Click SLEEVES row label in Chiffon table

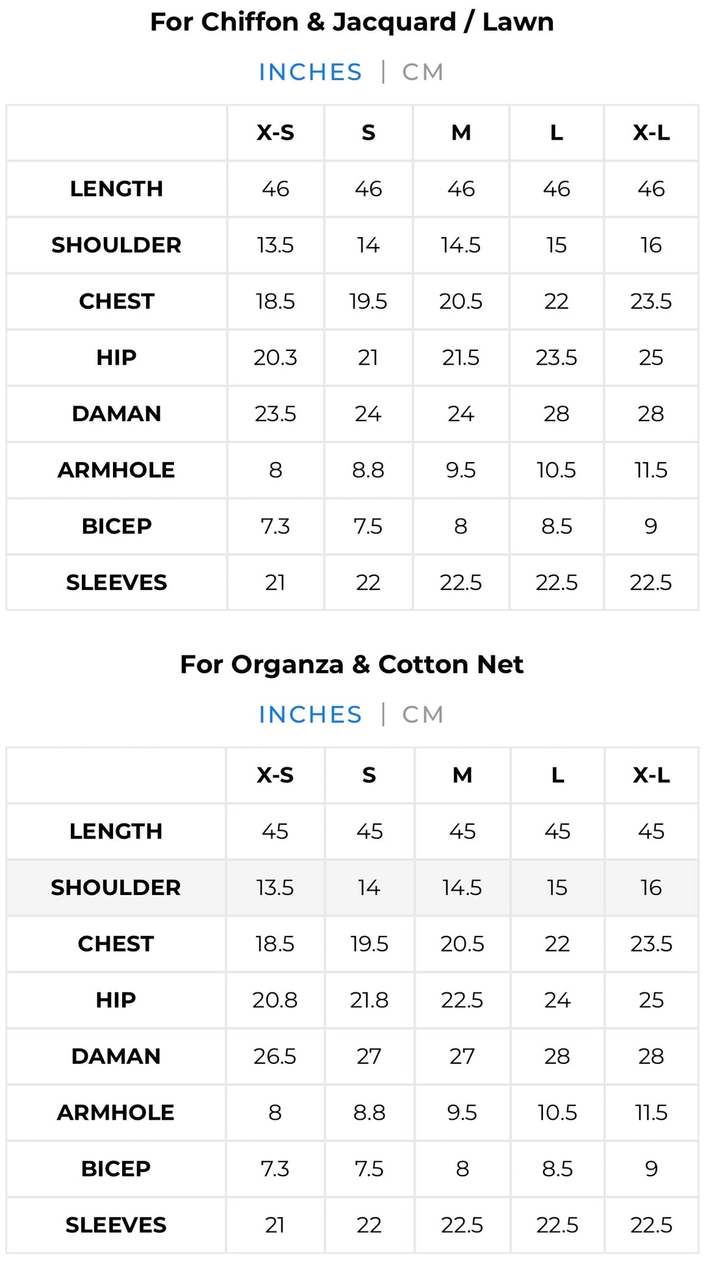point(116,582)
